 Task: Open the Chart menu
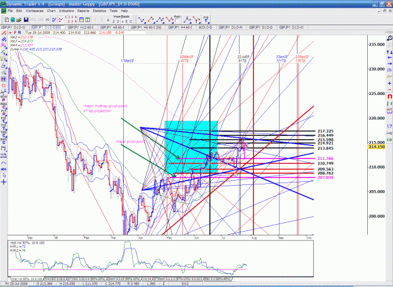click(51, 11)
